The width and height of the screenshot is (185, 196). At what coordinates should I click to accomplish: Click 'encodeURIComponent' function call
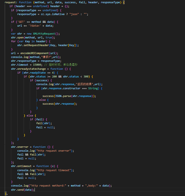click(x=35, y=53)
